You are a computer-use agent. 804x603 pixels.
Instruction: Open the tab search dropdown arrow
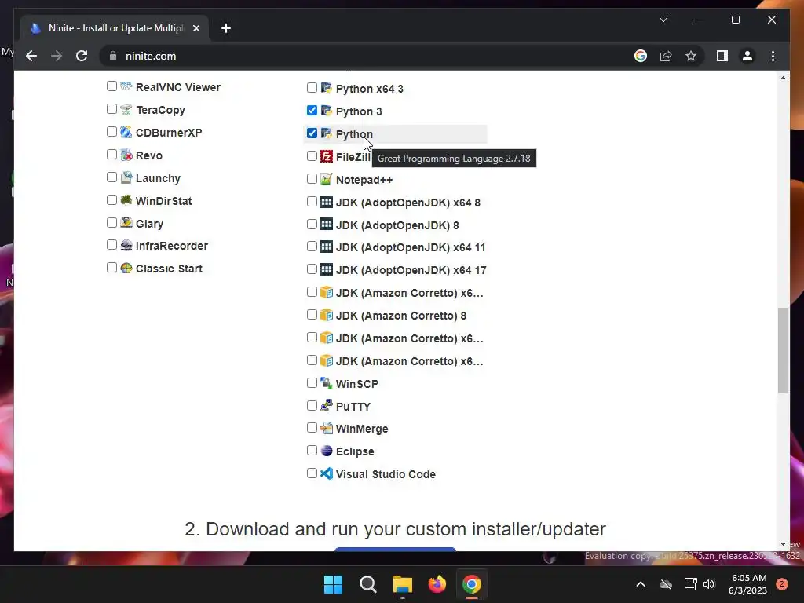(663, 20)
